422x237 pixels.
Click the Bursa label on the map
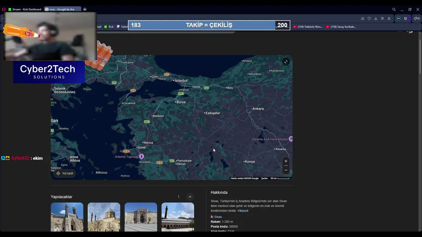pos(181,102)
